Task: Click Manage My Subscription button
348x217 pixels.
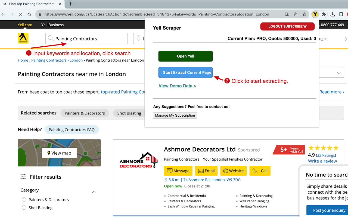Action: [x=175, y=116]
